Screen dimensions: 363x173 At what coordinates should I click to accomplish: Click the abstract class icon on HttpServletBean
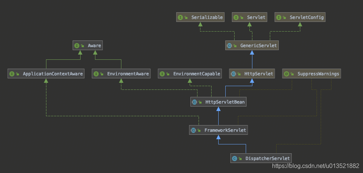194,102
